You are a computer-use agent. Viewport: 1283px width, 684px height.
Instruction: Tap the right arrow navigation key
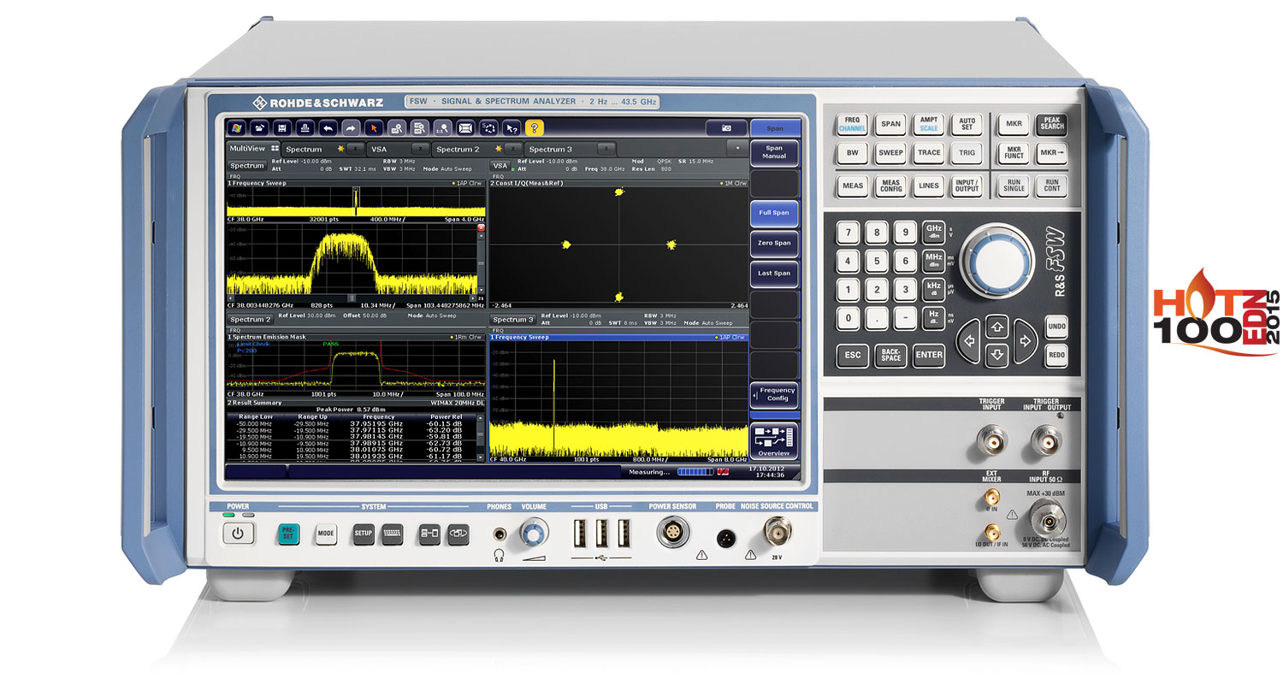pos(1024,339)
